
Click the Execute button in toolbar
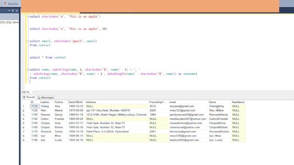tap(11, 4)
